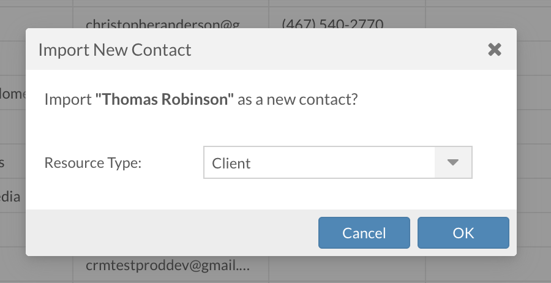Click the bold Thomas Robinson name
Screen dimensions: 551x283
[165, 100]
